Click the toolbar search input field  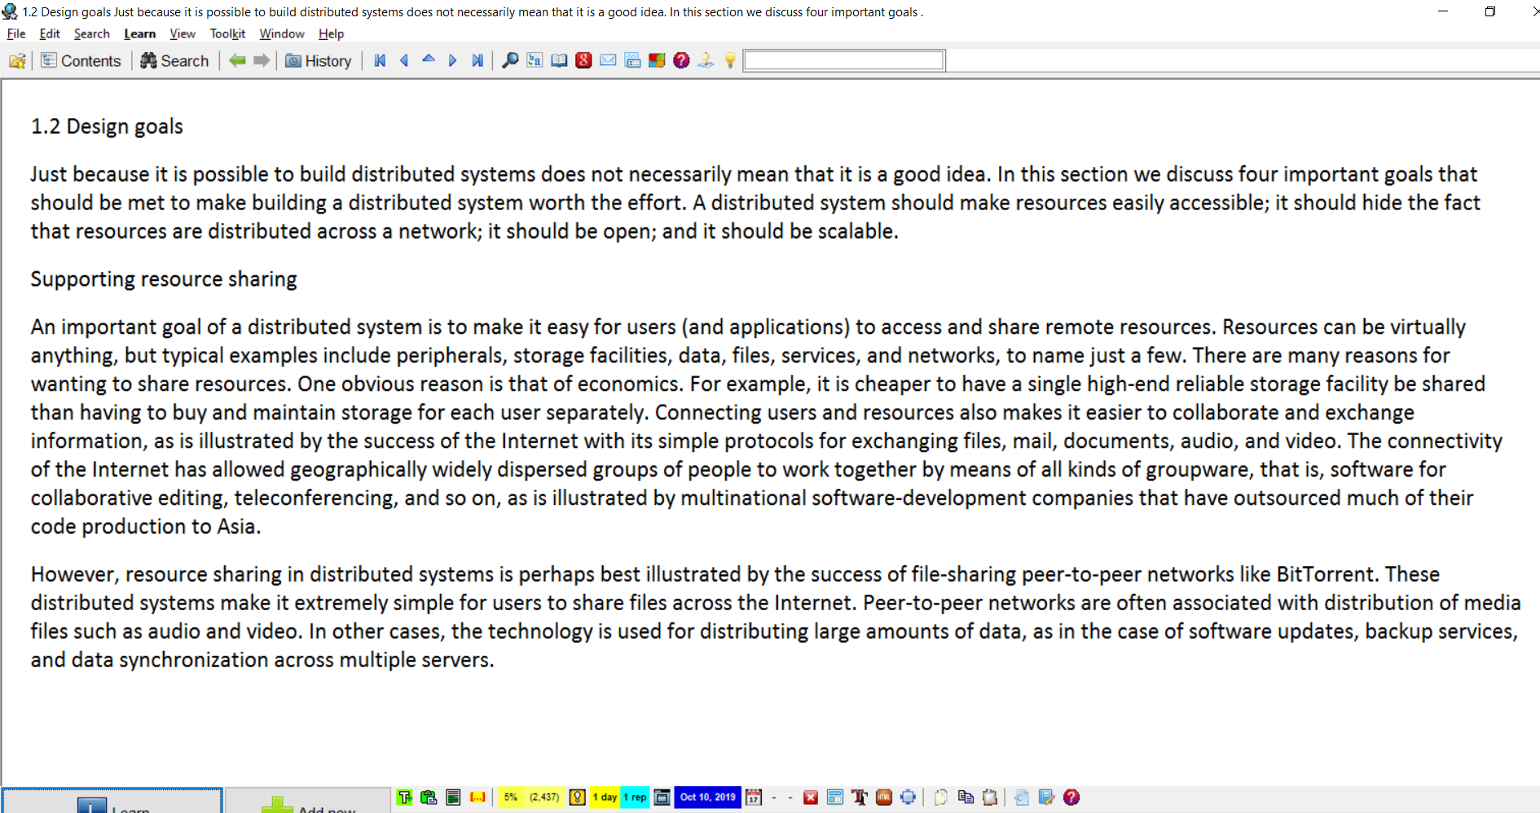(844, 60)
